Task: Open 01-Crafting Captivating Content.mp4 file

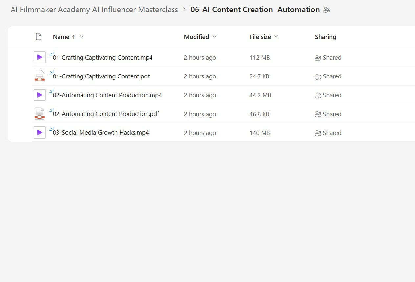Action: point(103,58)
